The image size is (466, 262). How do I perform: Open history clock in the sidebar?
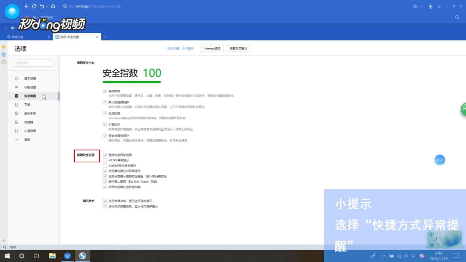[3, 62]
